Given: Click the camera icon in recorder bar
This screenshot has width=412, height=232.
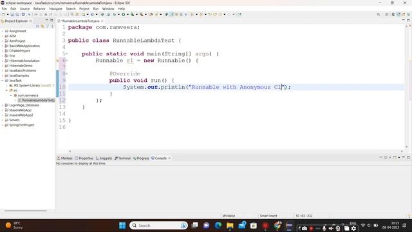Looking at the screenshot, I should click(x=304, y=229).
